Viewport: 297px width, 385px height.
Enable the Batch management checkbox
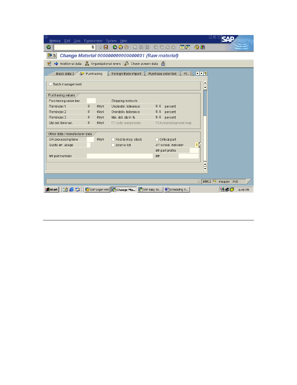pos(50,84)
